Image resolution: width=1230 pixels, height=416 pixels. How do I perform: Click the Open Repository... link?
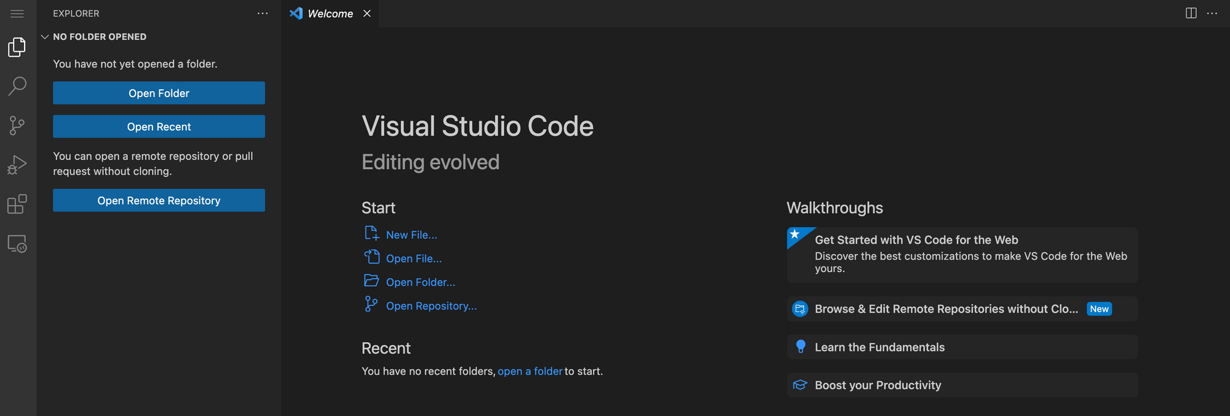coord(431,306)
